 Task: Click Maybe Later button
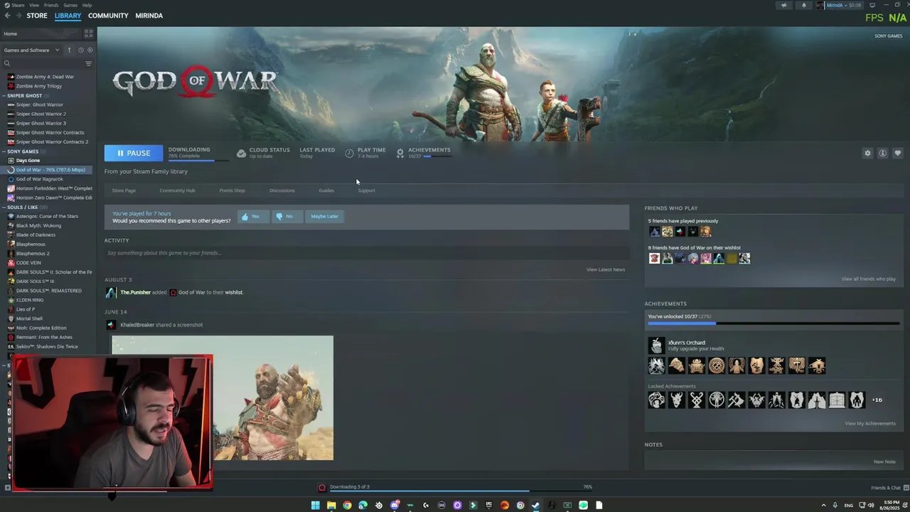pos(324,216)
